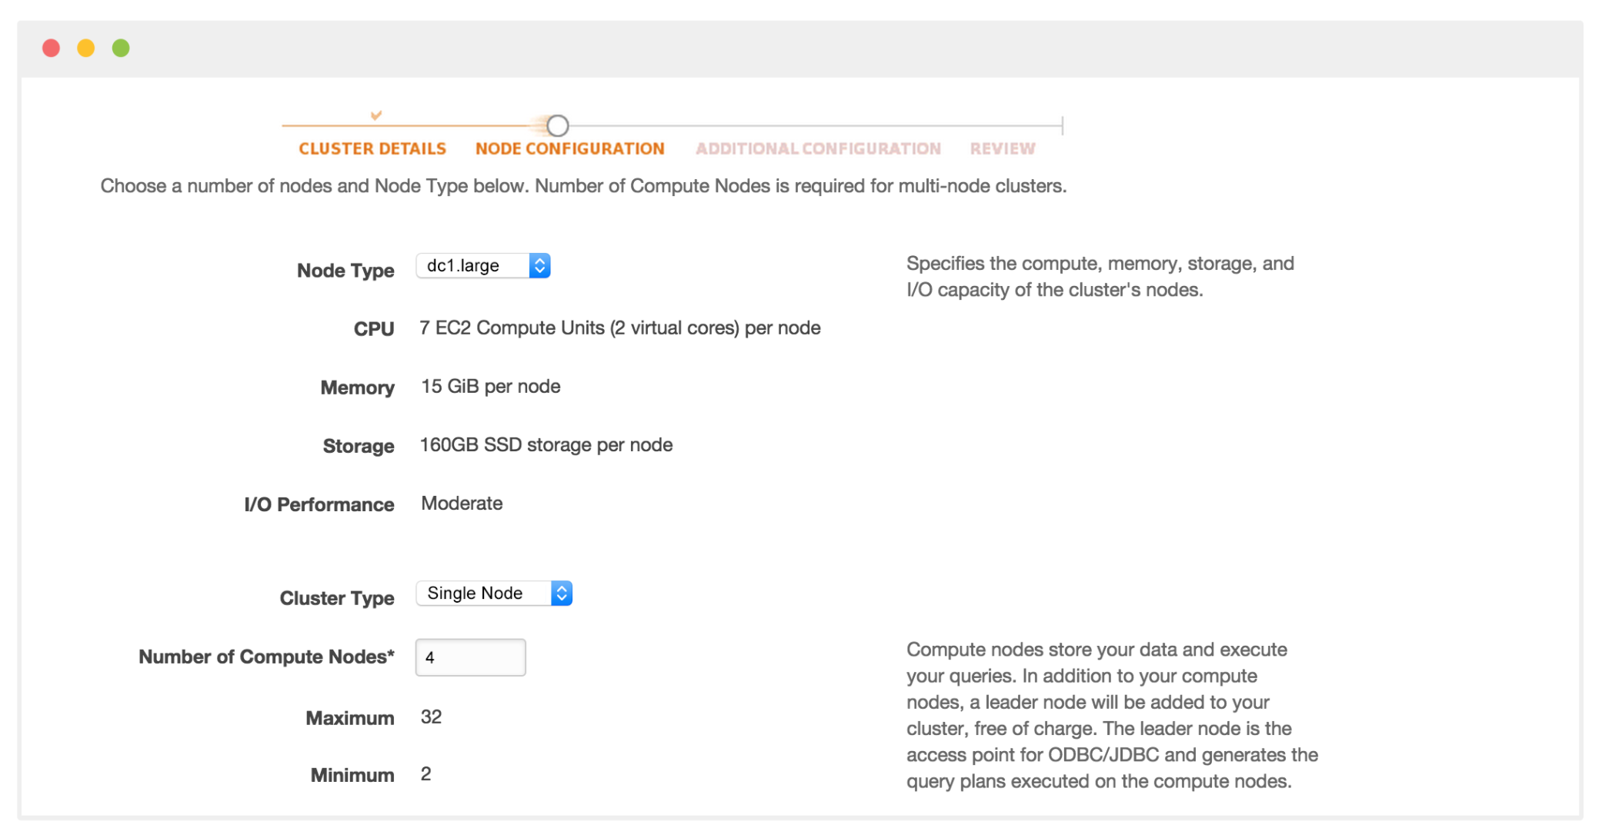Click the Node Type dropdown stepper arrows
This screenshot has width=1602, height=838.
click(x=540, y=265)
